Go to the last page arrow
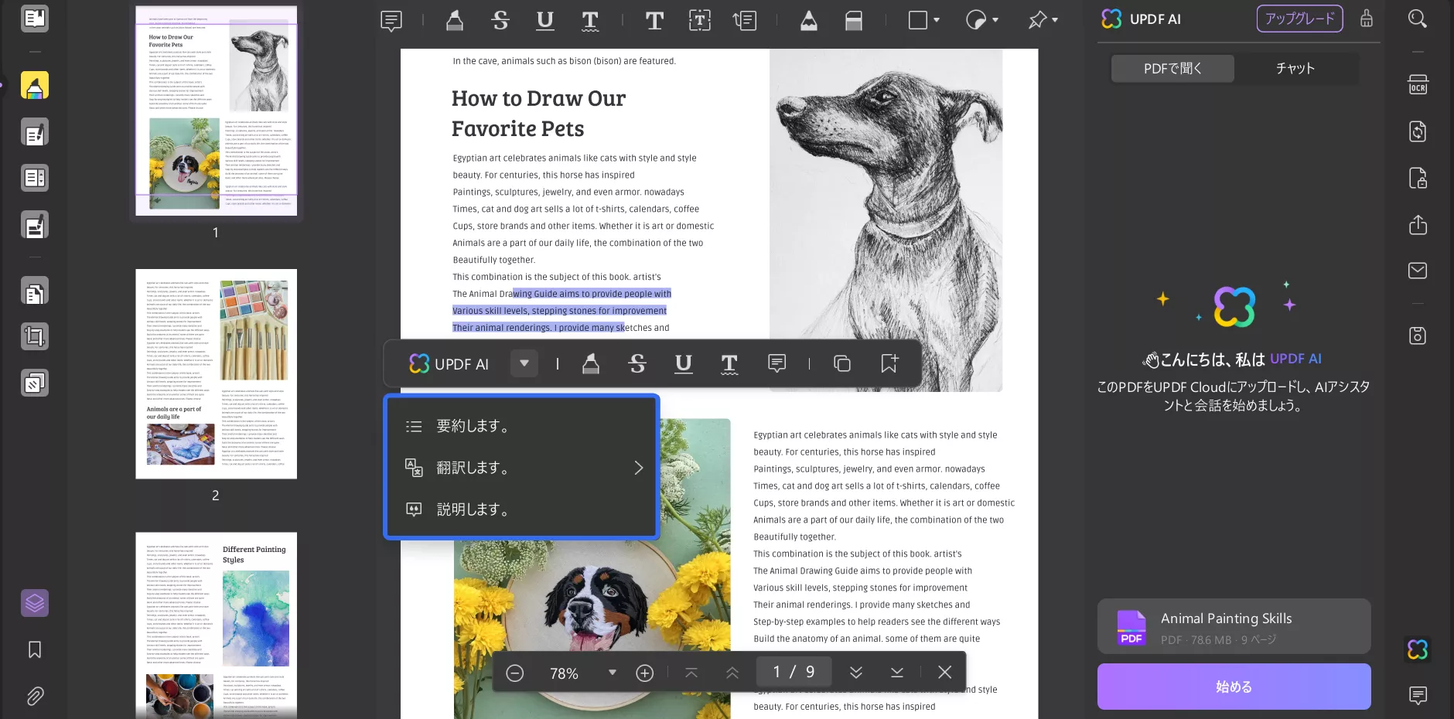 pyautogui.click(x=897, y=673)
